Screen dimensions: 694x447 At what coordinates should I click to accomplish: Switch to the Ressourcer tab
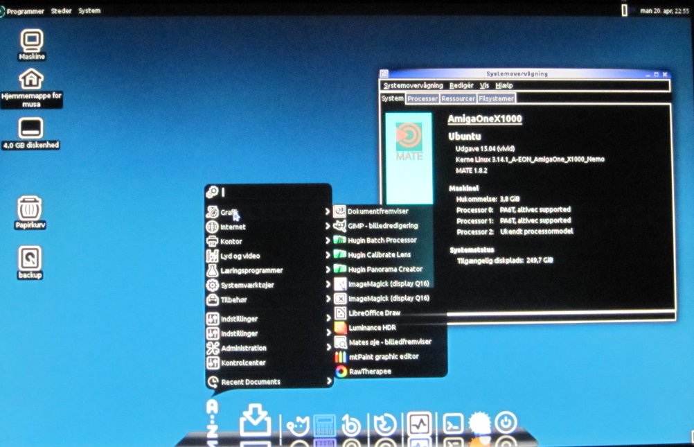pos(458,98)
